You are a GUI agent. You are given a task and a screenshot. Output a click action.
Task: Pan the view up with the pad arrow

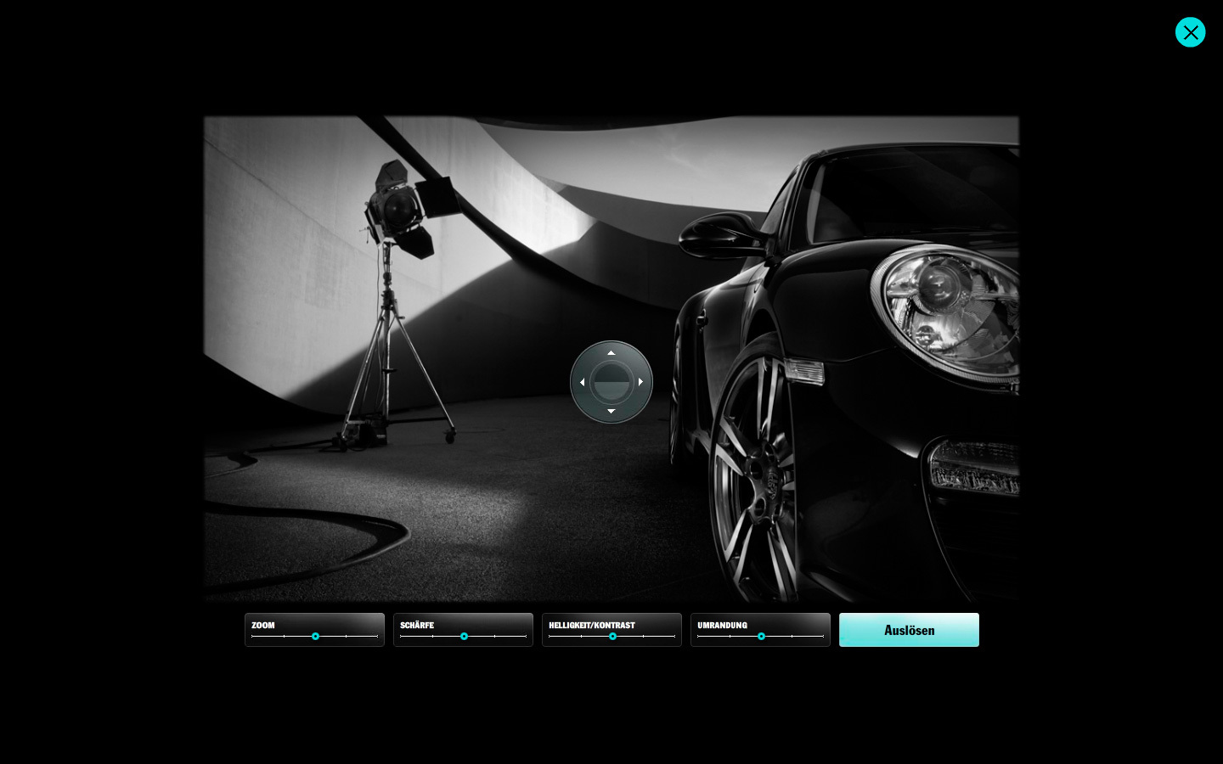(x=611, y=352)
